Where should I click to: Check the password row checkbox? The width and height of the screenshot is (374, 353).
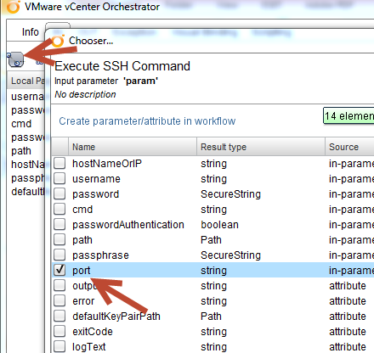point(59,194)
